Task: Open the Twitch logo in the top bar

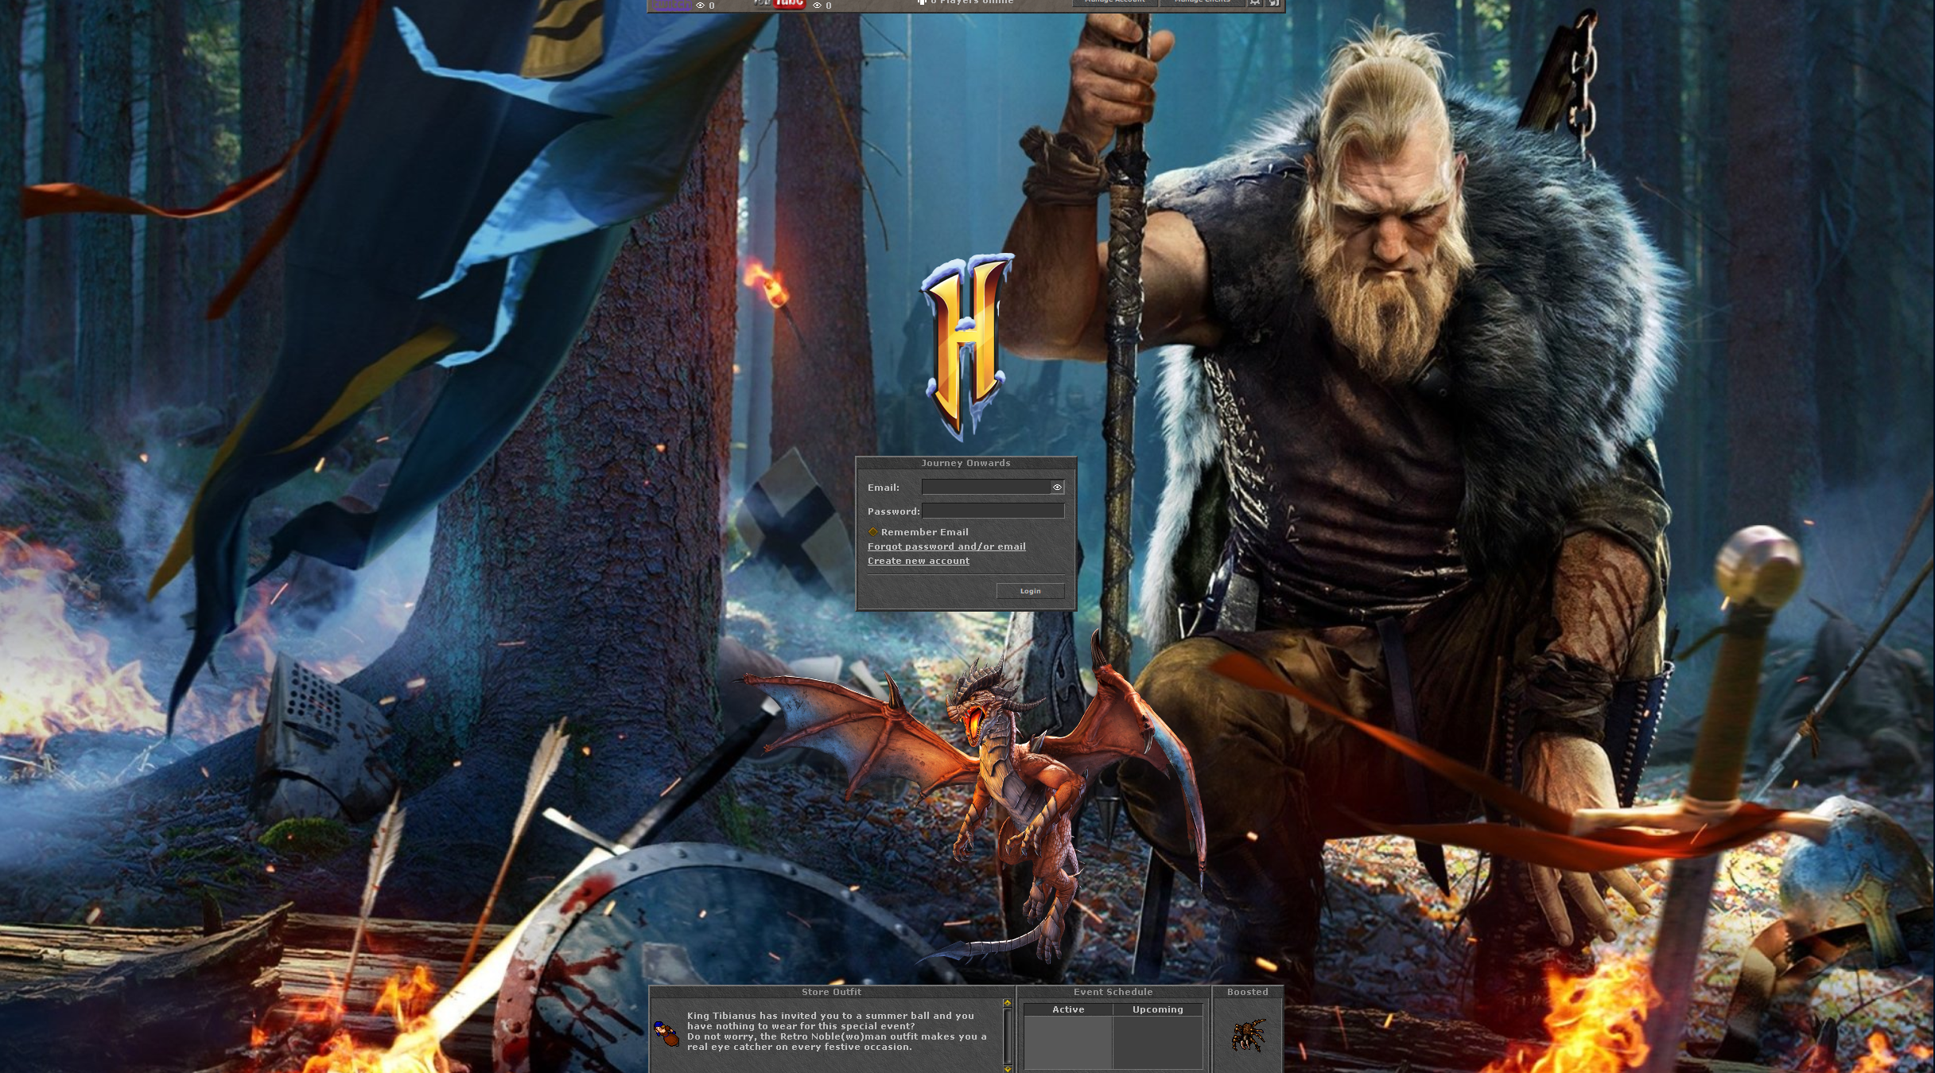Action: (672, 4)
